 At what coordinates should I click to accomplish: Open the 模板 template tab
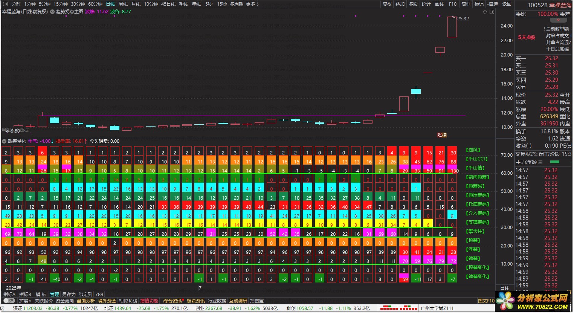coord(41,295)
